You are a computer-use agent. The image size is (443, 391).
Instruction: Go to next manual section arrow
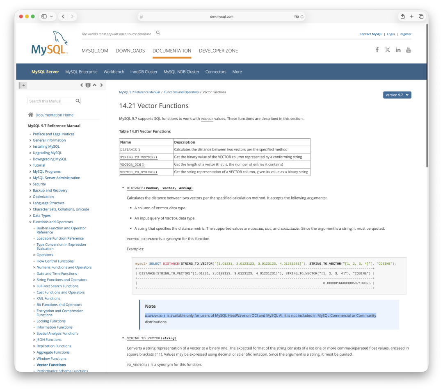point(101,85)
